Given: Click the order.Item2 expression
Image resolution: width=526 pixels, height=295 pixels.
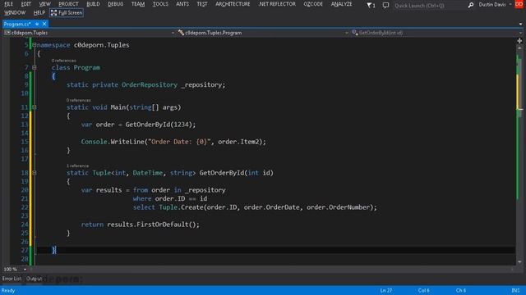Looking at the screenshot, I should pyautogui.click(x=239, y=142).
